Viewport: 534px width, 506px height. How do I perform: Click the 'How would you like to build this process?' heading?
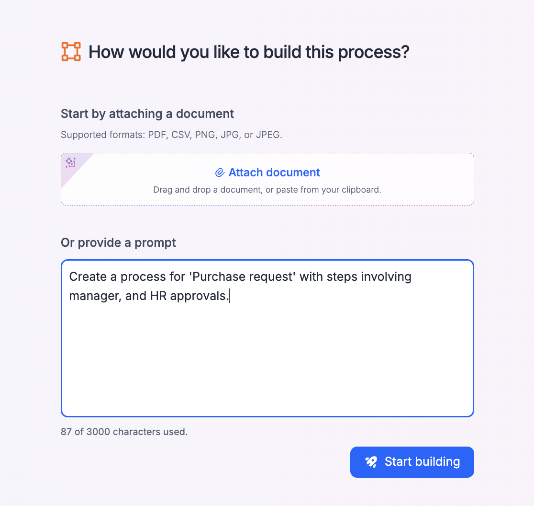pyautogui.click(x=249, y=52)
